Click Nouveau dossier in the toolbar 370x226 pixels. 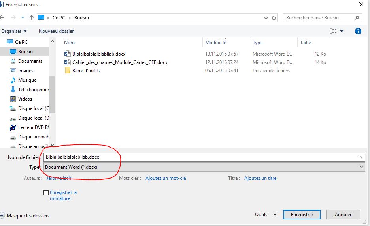56,31
